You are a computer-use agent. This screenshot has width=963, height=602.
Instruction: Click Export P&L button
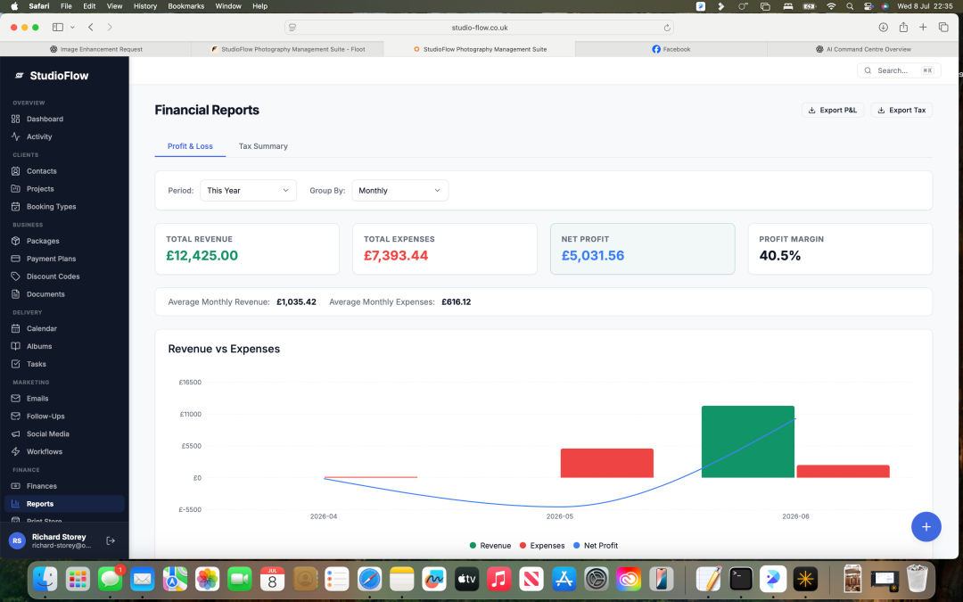(x=833, y=110)
